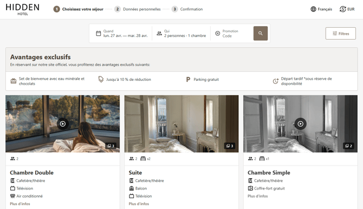The height and width of the screenshot is (209, 363).
Task: Open Suite photo gallery counter
Action: pos(230,146)
